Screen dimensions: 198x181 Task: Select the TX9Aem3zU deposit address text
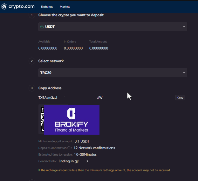(48, 97)
